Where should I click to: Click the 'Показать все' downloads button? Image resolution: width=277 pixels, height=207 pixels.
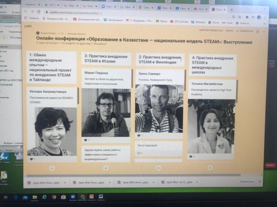247,182
